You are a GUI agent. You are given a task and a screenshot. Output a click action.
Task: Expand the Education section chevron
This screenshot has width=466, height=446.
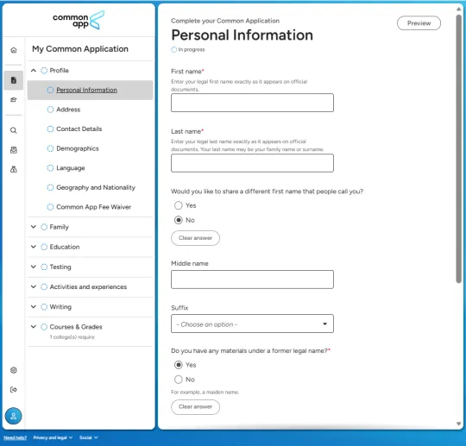34,247
